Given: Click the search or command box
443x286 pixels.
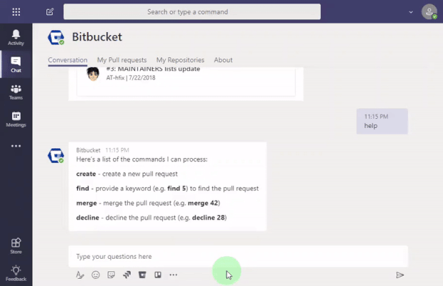Looking at the screenshot, I should 192,11.
